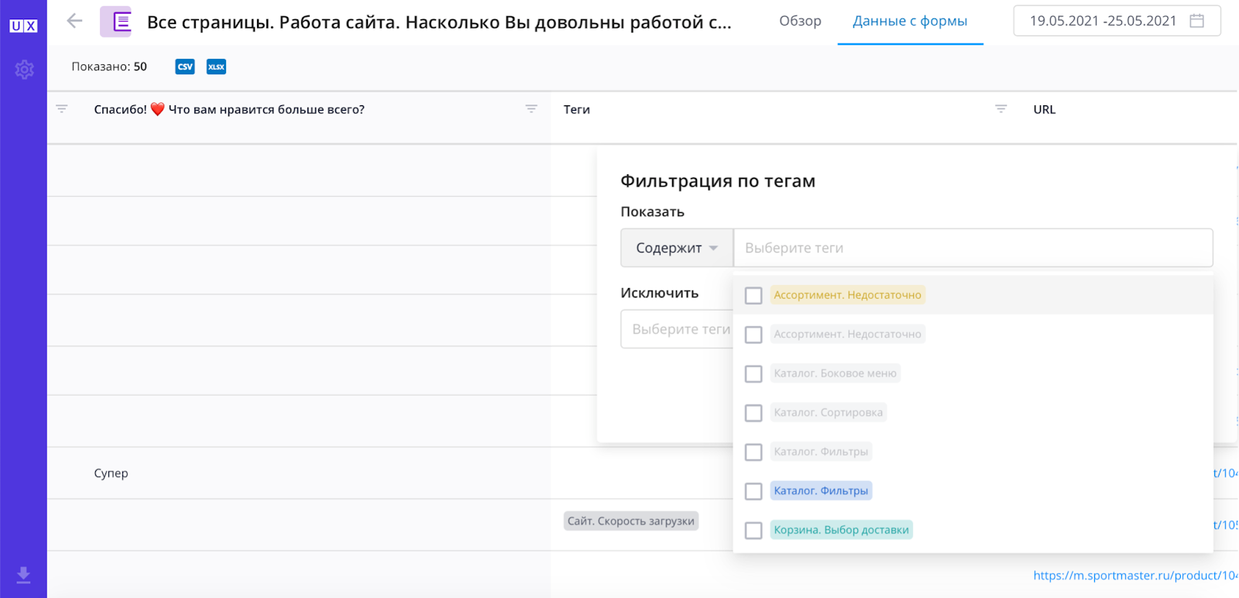Open calendar icon in date range field
The width and height of the screenshot is (1239, 598).
pyautogui.click(x=1196, y=21)
